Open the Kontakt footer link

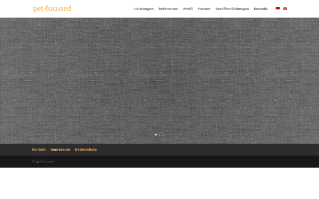point(39,150)
